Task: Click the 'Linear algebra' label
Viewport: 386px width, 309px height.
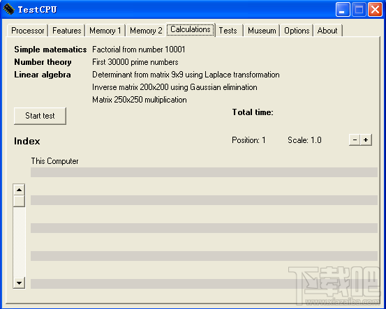Action: (43, 75)
